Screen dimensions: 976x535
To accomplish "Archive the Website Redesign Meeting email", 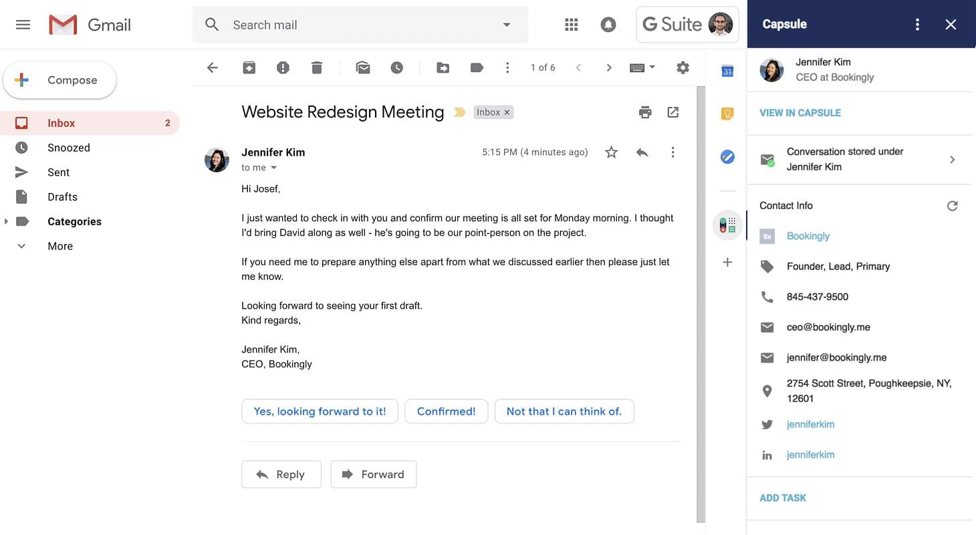I will [249, 67].
